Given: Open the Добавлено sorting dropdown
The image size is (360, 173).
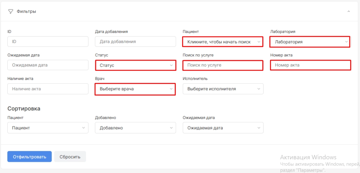Looking at the screenshot, I should 135,128.
